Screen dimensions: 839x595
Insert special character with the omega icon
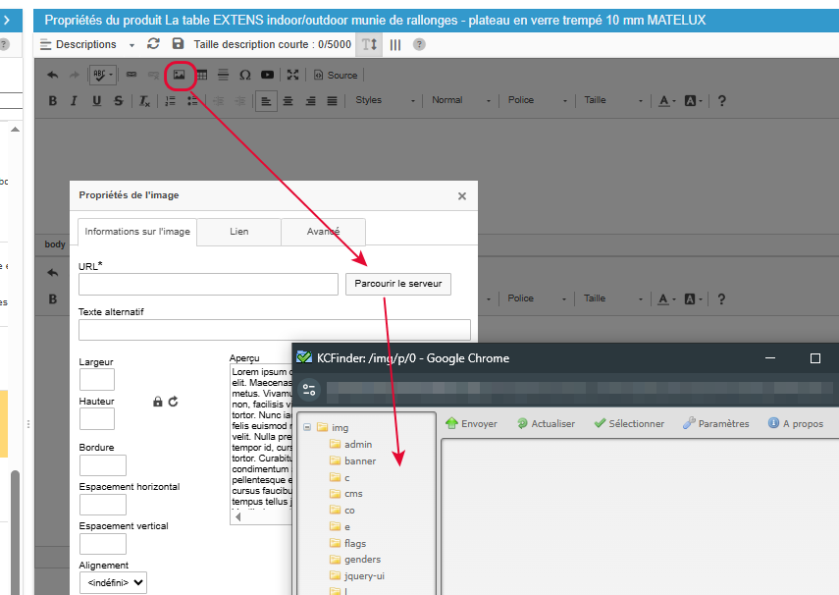click(x=244, y=75)
